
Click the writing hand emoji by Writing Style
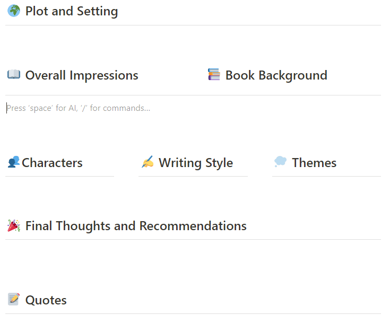point(148,162)
